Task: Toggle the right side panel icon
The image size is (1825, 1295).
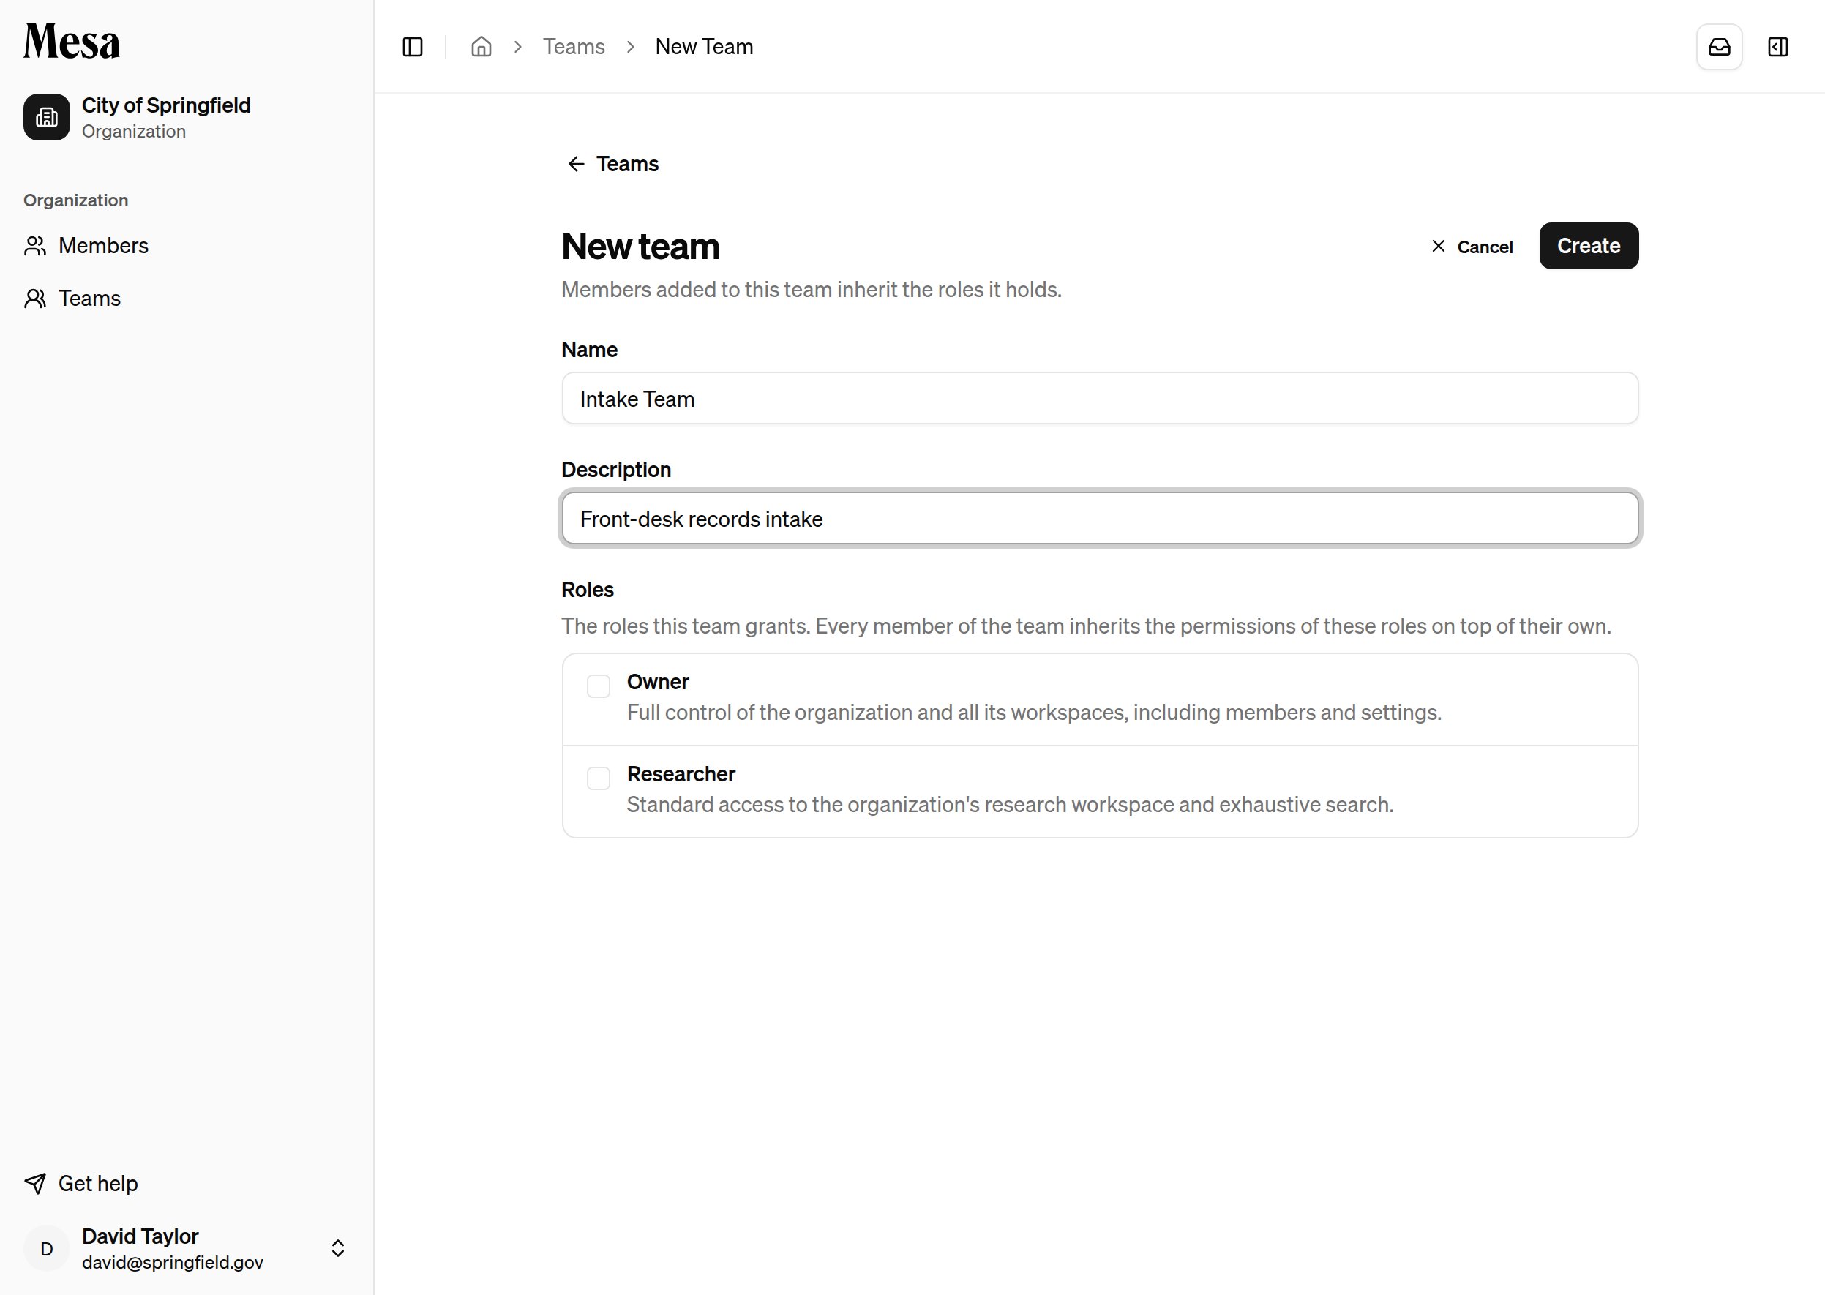Action: (1778, 47)
